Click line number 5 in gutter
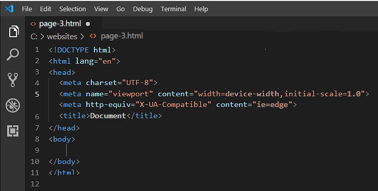Screen dimensions: 378x191 [37, 94]
